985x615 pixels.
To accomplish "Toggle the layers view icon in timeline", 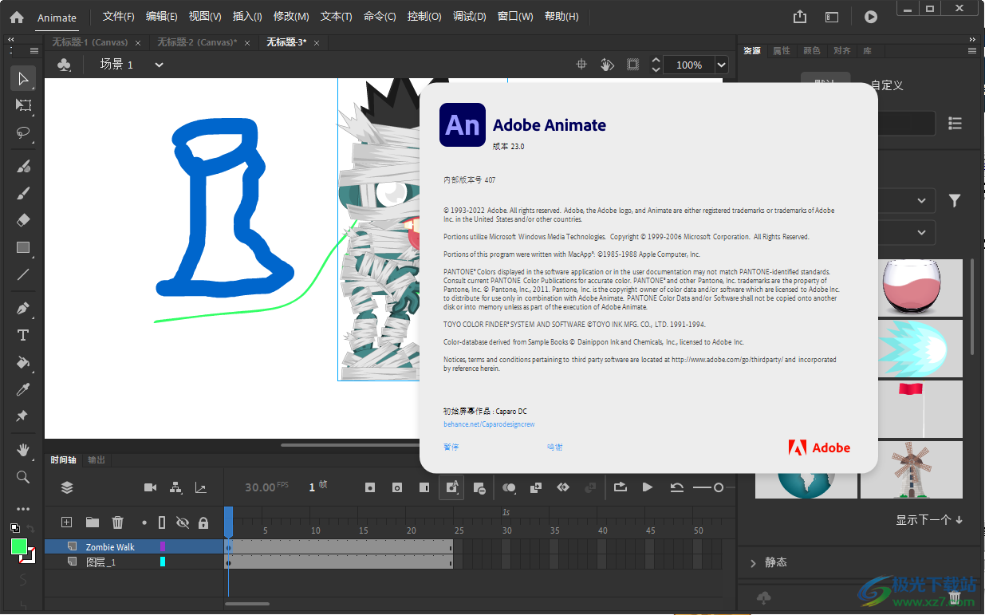I will coord(67,487).
